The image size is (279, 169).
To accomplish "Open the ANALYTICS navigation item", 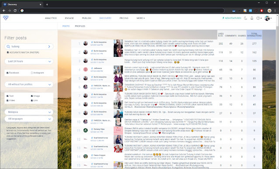I will coord(51,18).
